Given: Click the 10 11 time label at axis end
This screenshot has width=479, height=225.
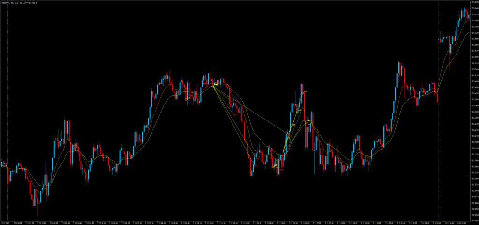Looking at the screenshot, I should pos(461,223).
